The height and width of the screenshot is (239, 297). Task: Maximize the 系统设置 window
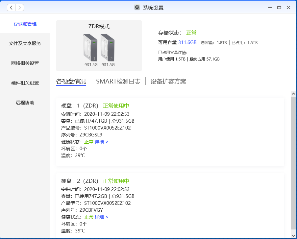pyautogui.click(x=279, y=8)
